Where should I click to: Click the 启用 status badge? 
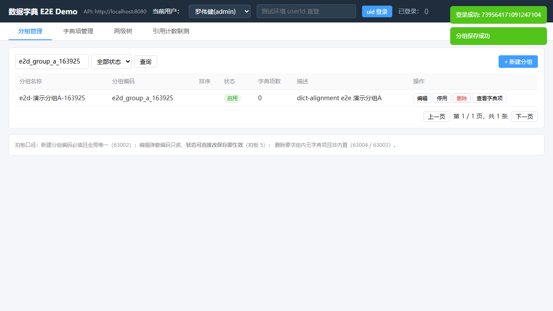pyautogui.click(x=232, y=98)
